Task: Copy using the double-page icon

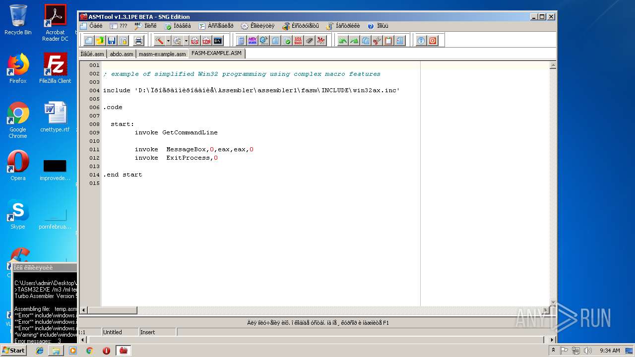Action: pos(366,41)
